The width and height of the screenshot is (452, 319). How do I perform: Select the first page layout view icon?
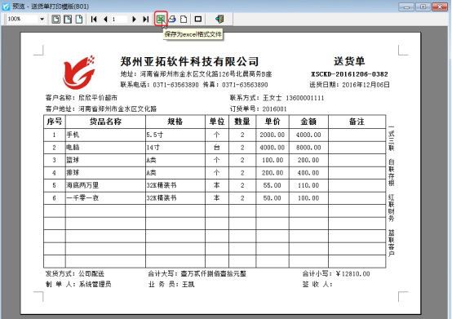coord(56,20)
